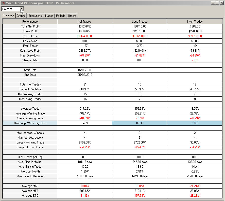The width and height of the screenshot is (225, 201).
Task: Select the highlighted Ratio avg. Win / avg. Loss row
Action: click(x=30, y=123)
